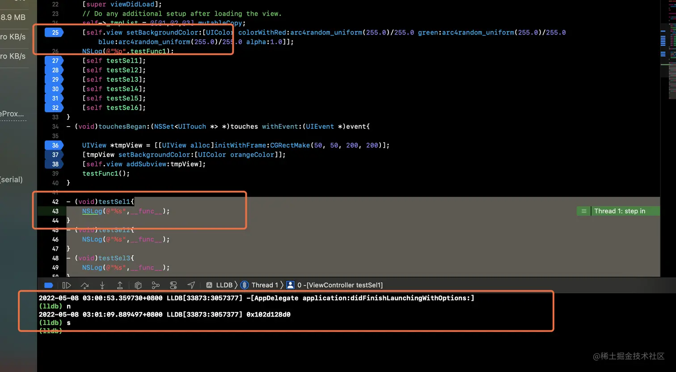
Task: Toggle the breakpoint on line 25
Action: [55, 33]
